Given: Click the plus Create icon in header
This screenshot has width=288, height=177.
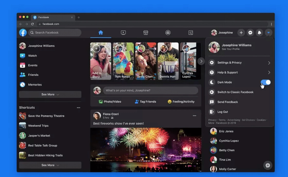Looking at the screenshot, I should (x=241, y=33).
